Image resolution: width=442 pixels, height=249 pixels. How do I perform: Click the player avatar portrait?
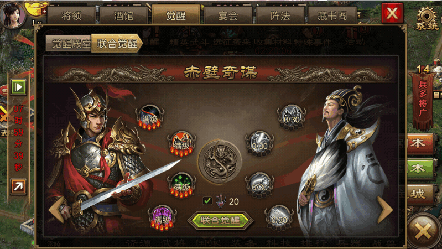(12, 14)
